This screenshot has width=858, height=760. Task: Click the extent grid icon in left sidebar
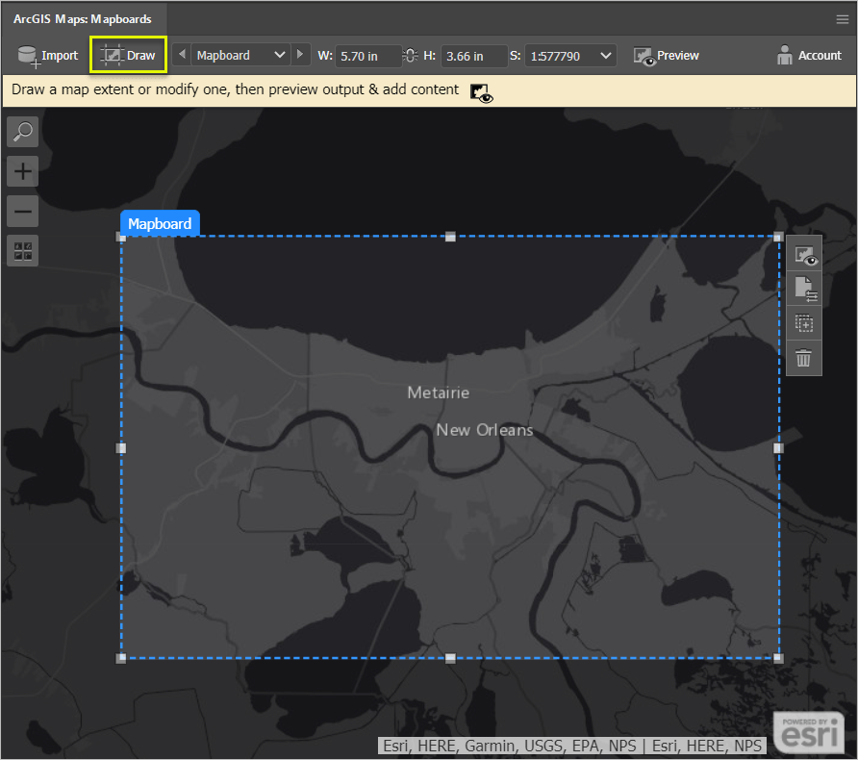tap(22, 250)
